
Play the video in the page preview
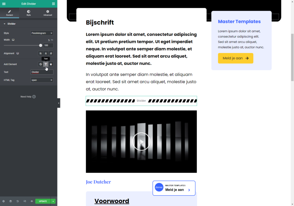(141, 141)
